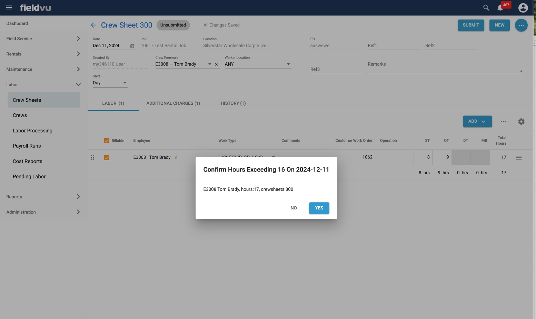Click Customer Work Order value 1062

coord(367,157)
